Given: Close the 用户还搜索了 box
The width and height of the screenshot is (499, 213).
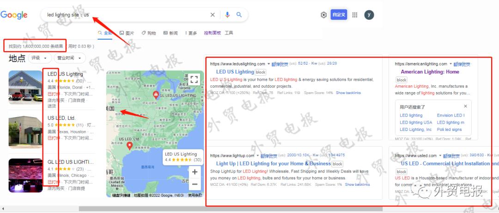Looking at the screenshot, I should point(466,106).
